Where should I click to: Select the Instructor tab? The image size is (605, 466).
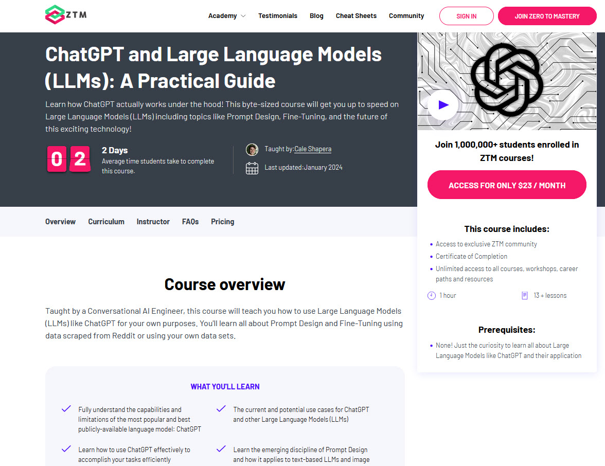pyautogui.click(x=153, y=221)
